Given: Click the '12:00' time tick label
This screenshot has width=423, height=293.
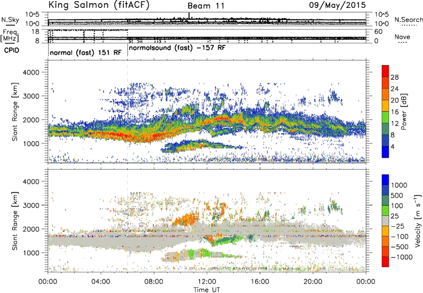Looking at the screenshot, I should [207, 282].
